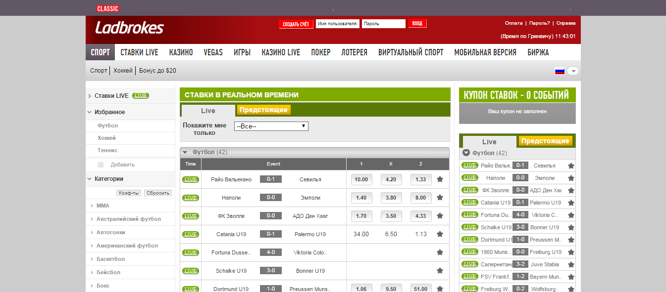Star the Dortmund U19 match in main table
The image size is (666, 292).
[x=440, y=289]
